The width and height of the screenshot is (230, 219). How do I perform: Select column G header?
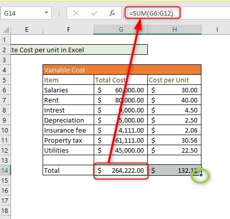[x=121, y=30]
